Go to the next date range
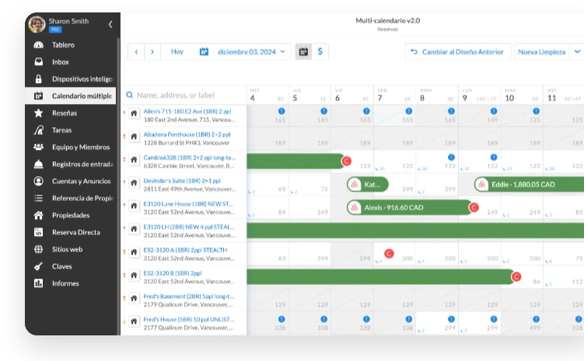The height and width of the screenshot is (361, 584). [152, 52]
